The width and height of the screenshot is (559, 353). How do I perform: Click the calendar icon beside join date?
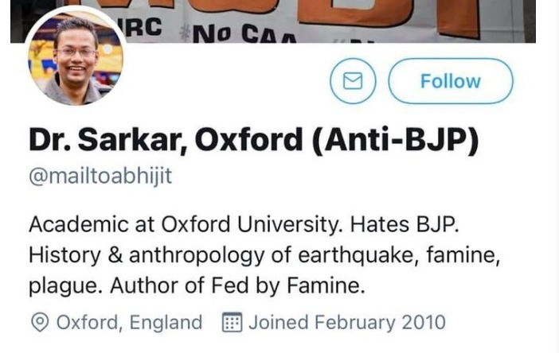pyautogui.click(x=232, y=323)
